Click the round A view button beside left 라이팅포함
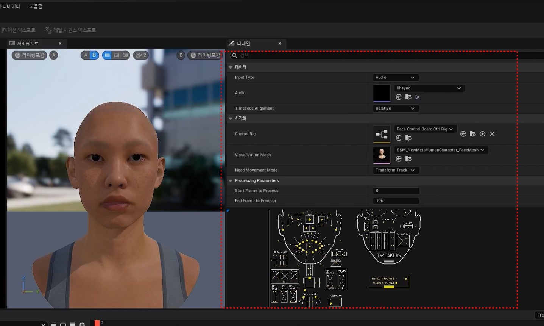The width and height of the screenshot is (544, 326). (54, 55)
